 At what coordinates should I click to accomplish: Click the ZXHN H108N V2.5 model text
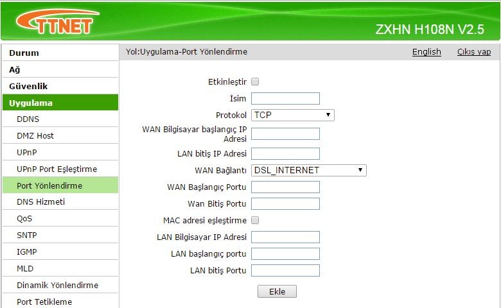430,30
